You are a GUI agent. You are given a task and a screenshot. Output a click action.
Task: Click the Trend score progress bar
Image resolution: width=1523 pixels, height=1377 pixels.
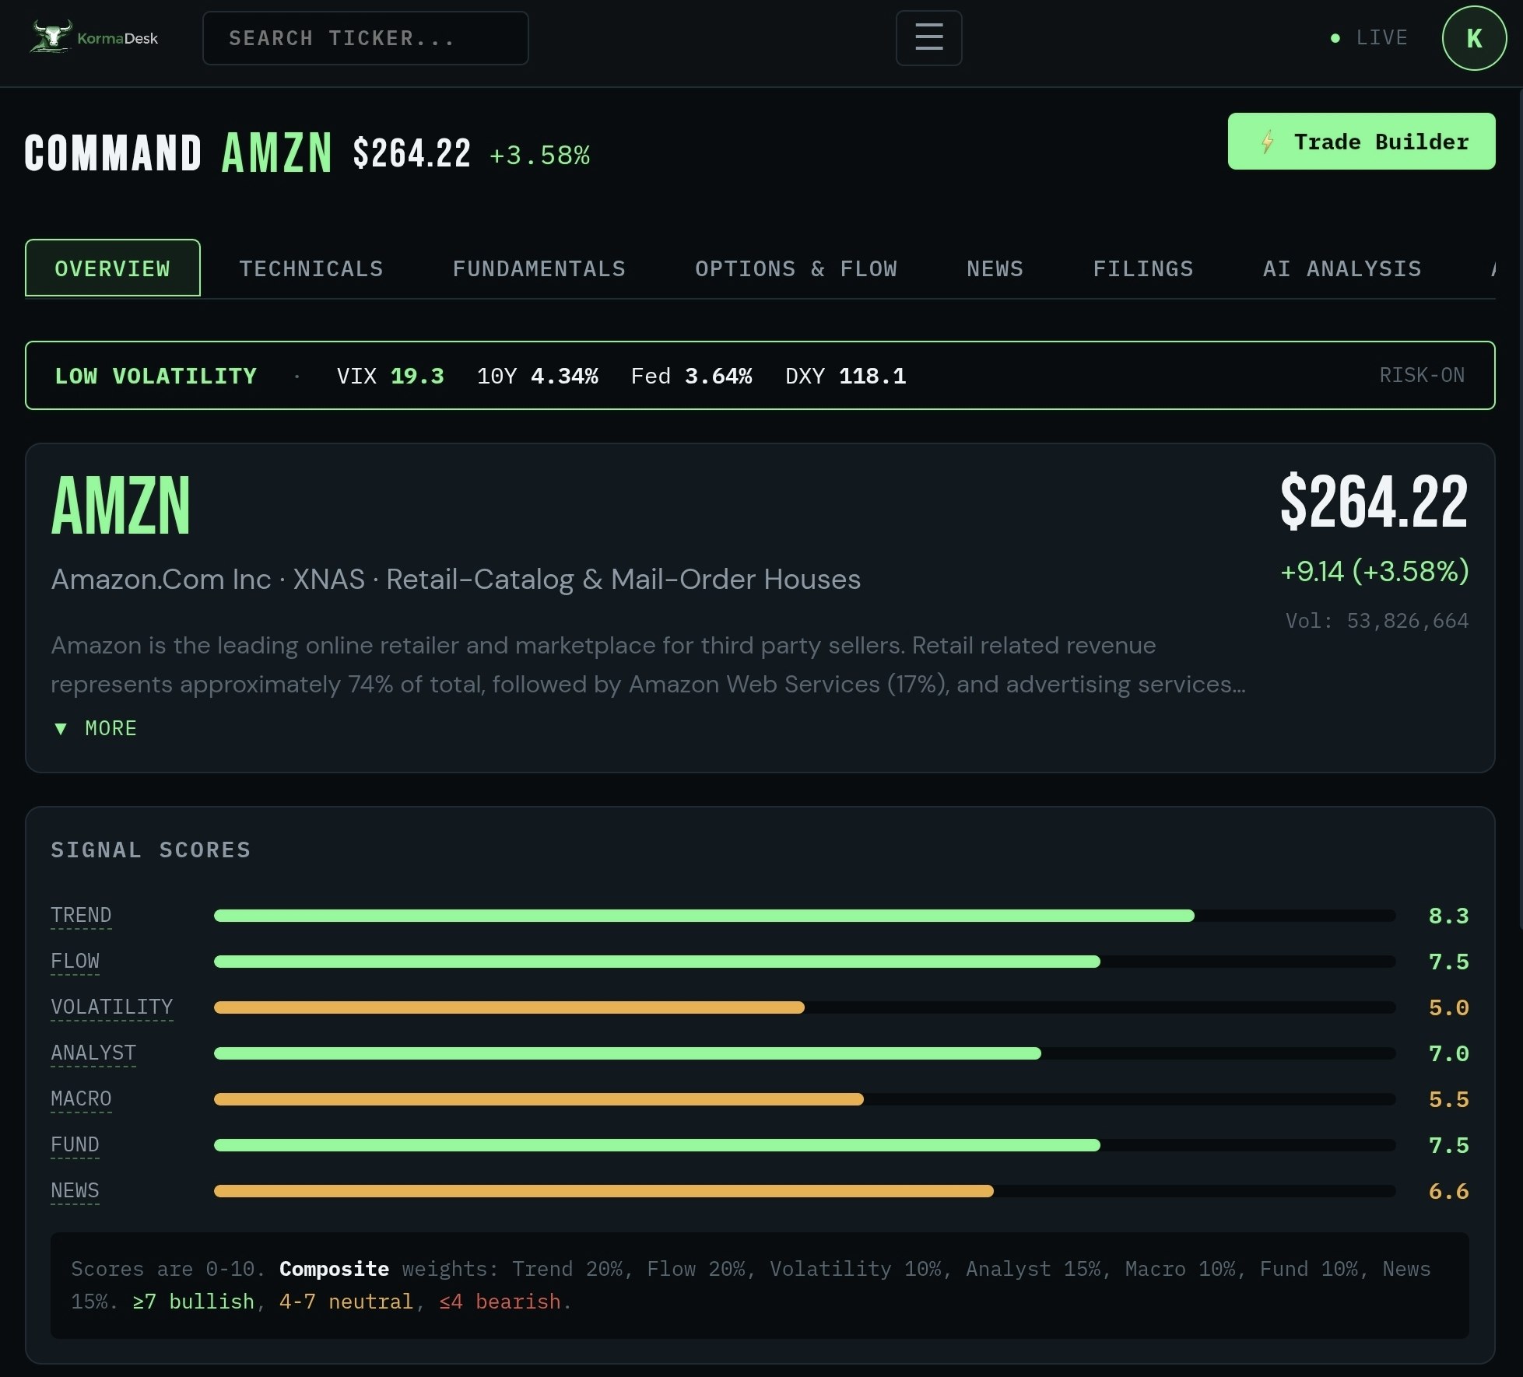click(x=805, y=916)
